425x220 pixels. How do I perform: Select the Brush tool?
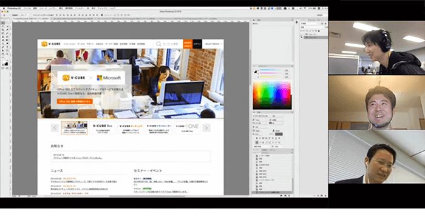point(7,33)
